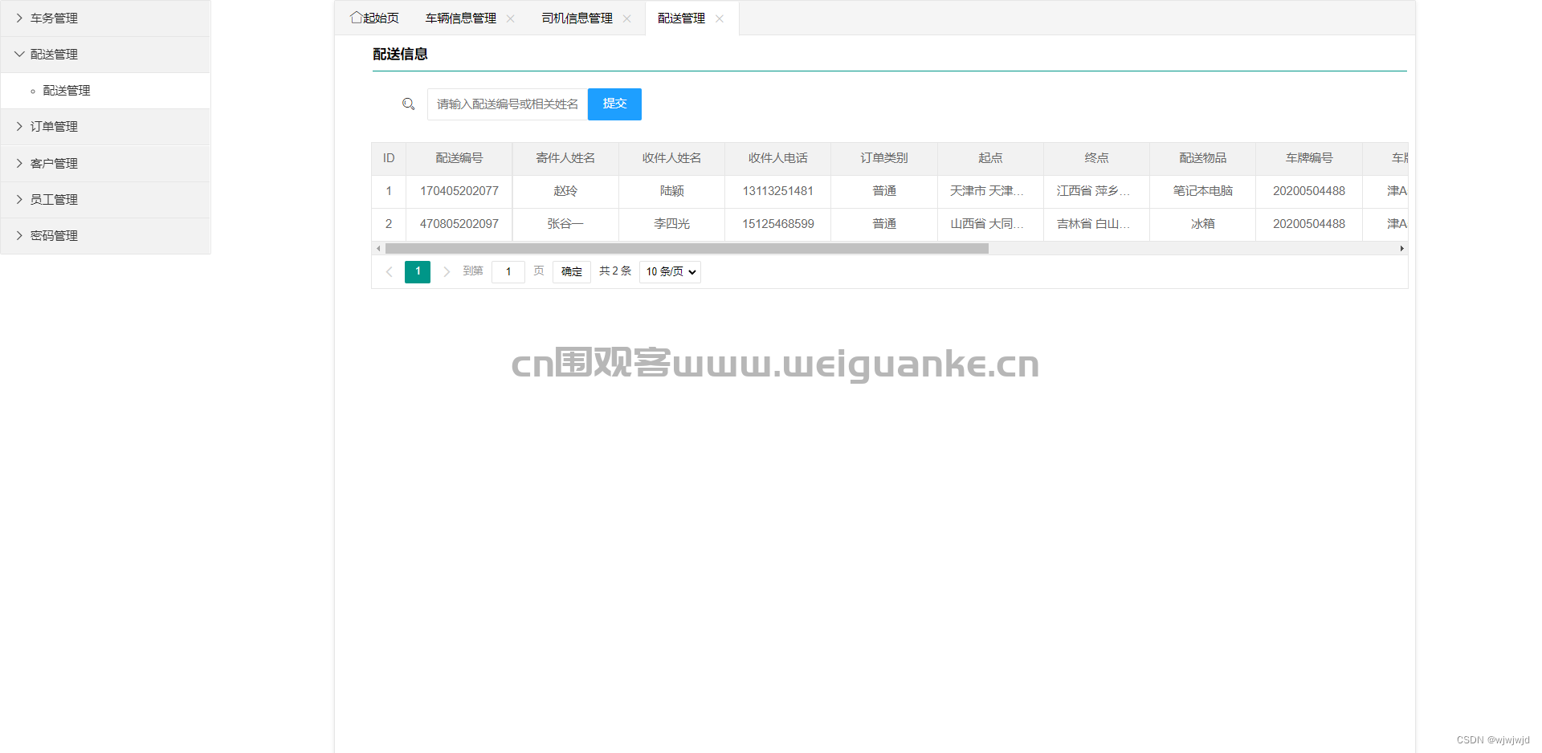Image resolution: width=1542 pixels, height=753 pixels.
Task: Click phone number 13113251481
Action: coord(778,192)
